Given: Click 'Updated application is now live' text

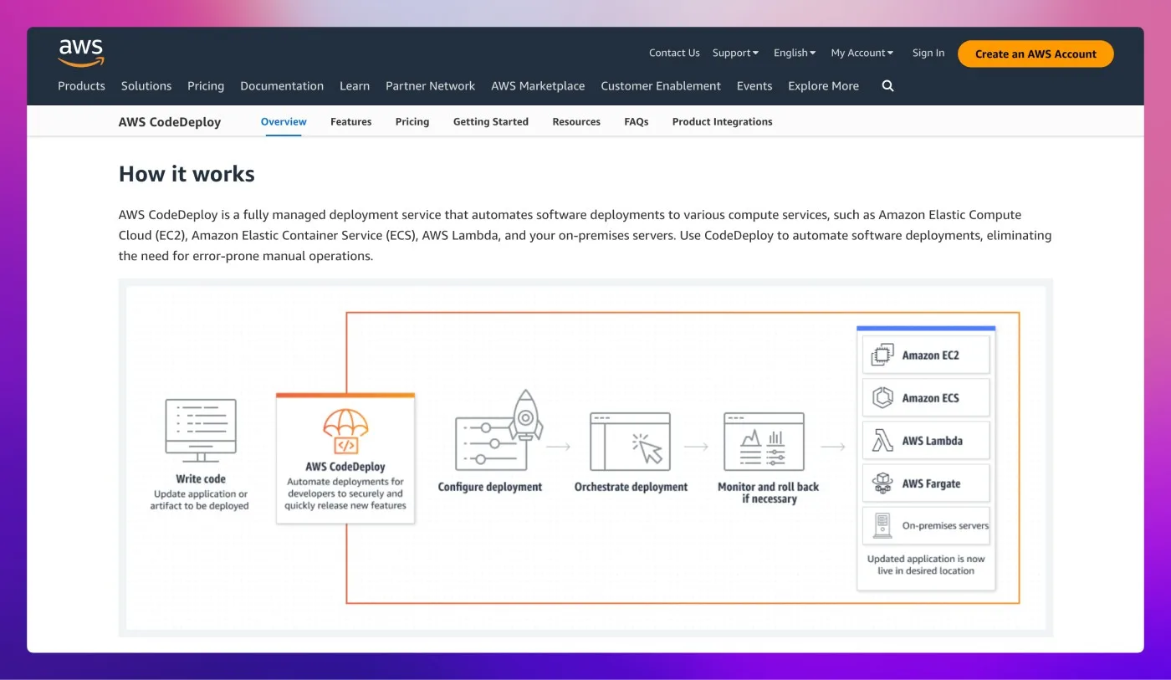Looking at the screenshot, I should 926,565.
